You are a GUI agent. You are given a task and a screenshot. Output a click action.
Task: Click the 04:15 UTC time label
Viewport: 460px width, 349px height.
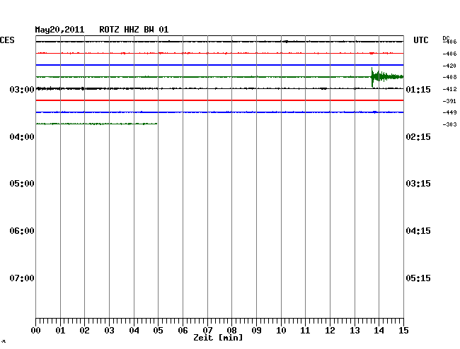click(x=418, y=231)
